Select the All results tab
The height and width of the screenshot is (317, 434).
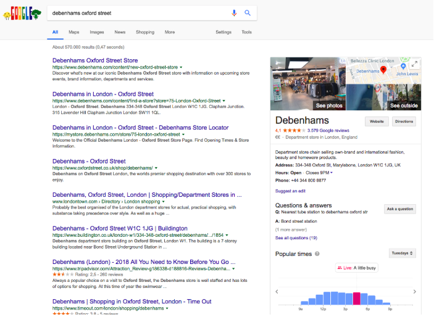pos(56,32)
